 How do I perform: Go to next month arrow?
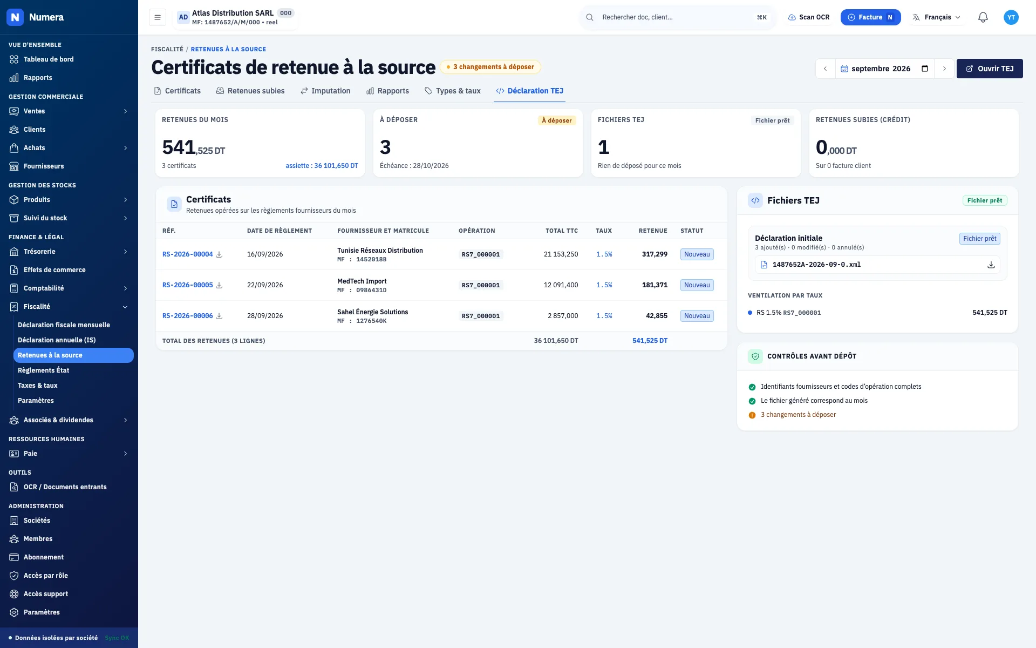tap(944, 69)
